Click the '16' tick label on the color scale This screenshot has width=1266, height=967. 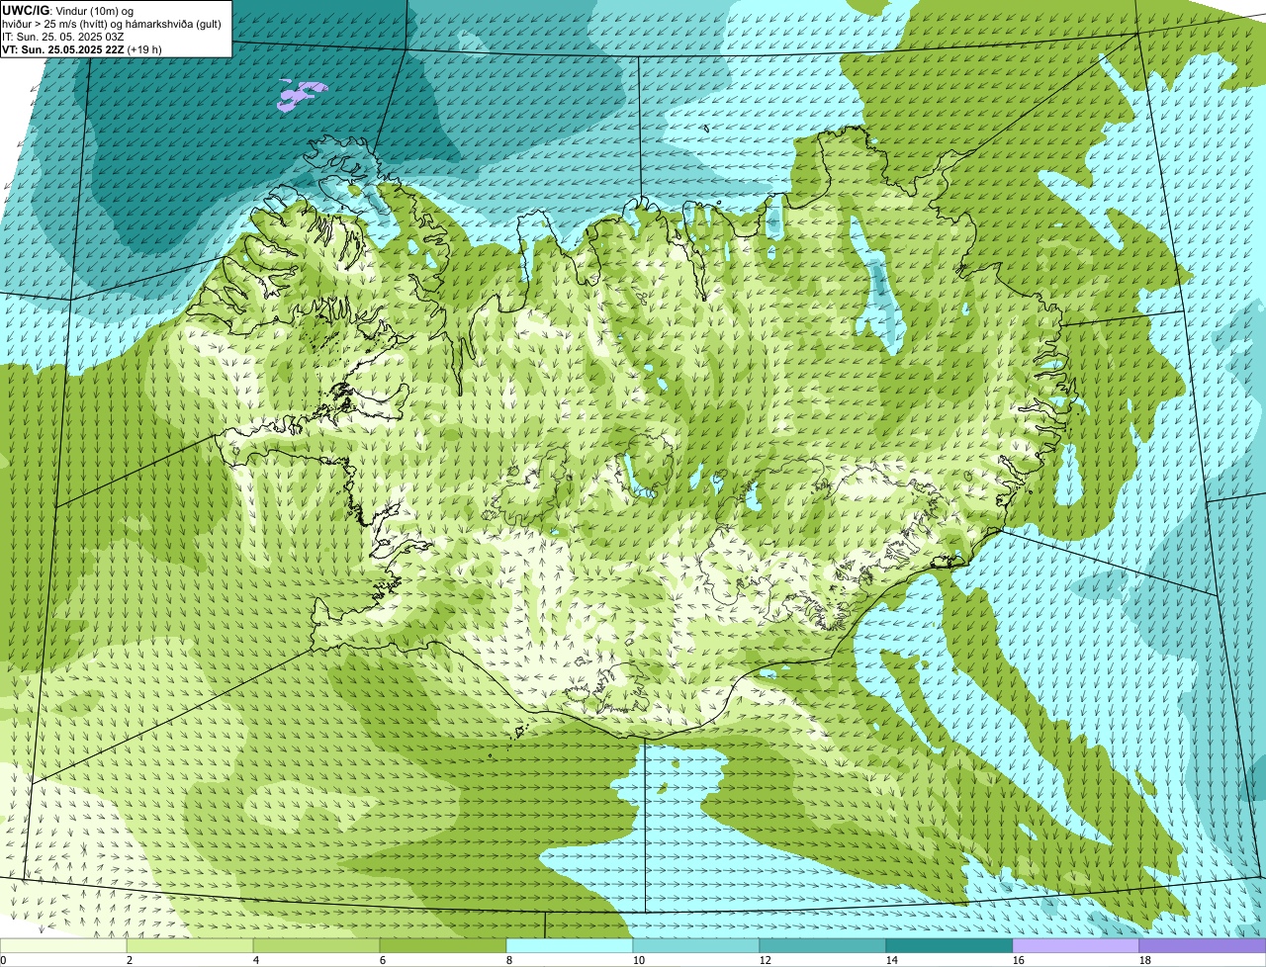(x=1019, y=960)
